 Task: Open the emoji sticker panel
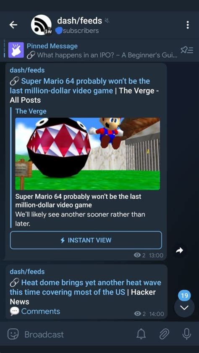pyautogui.click(x=13, y=334)
